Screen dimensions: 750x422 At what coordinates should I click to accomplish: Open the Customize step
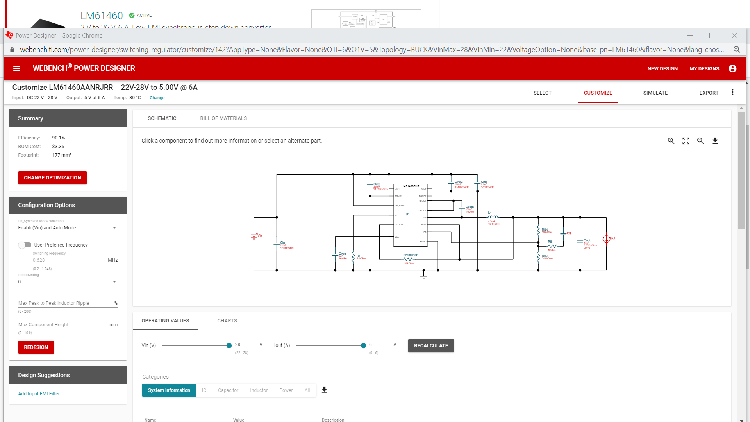(598, 93)
